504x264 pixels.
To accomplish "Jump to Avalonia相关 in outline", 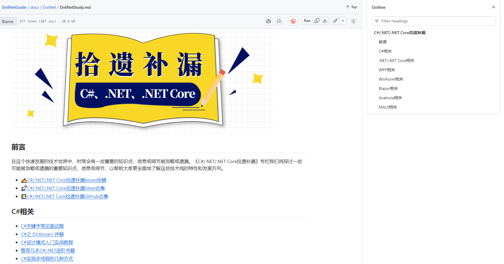I will [390, 98].
